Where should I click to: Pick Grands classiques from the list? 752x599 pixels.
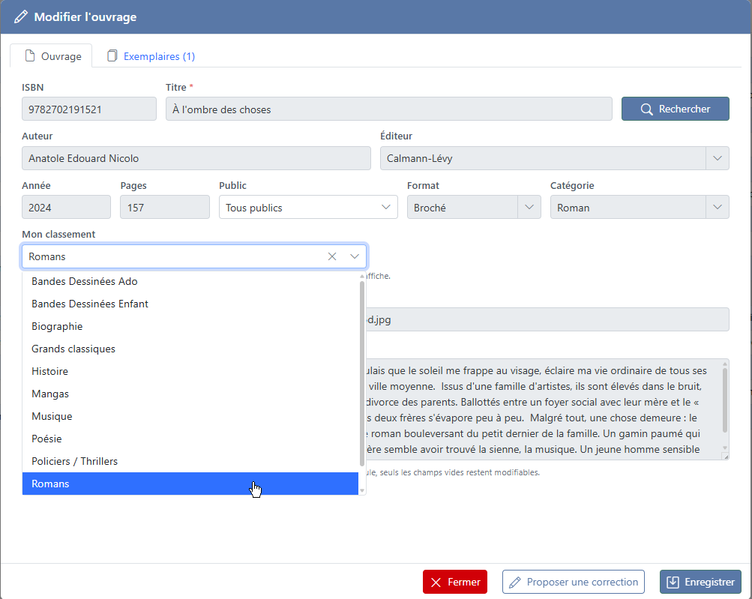click(x=190, y=349)
